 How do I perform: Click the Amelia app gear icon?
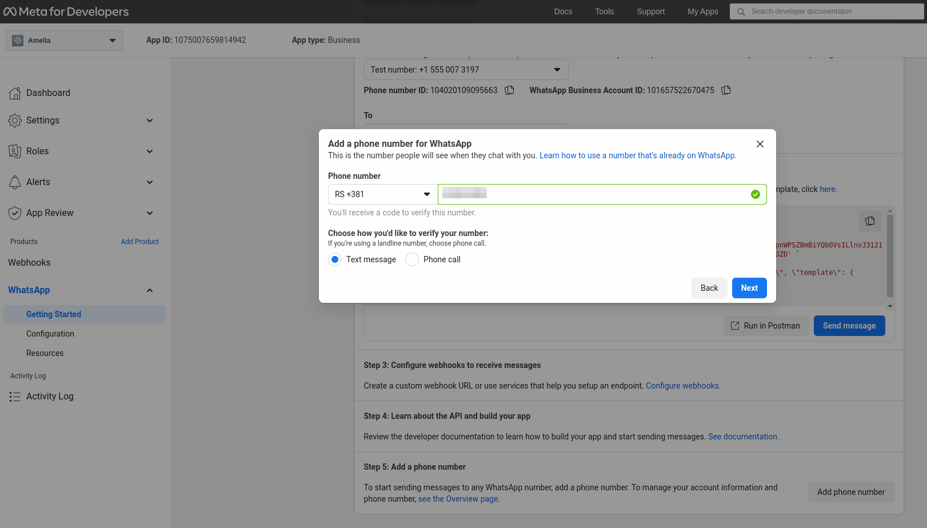18,41
